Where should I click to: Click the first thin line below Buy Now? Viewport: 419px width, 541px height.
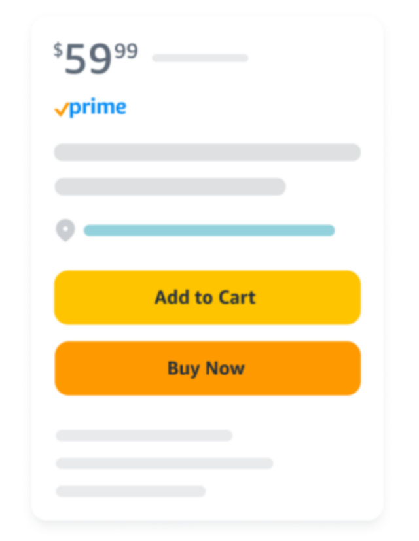click(x=144, y=436)
